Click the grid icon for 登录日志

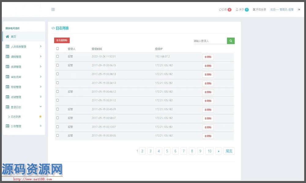coord(7,107)
